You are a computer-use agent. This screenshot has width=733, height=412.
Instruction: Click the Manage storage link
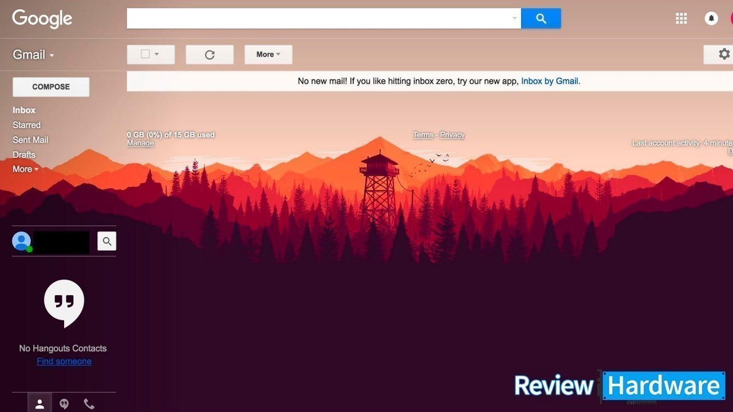tap(140, 143)
